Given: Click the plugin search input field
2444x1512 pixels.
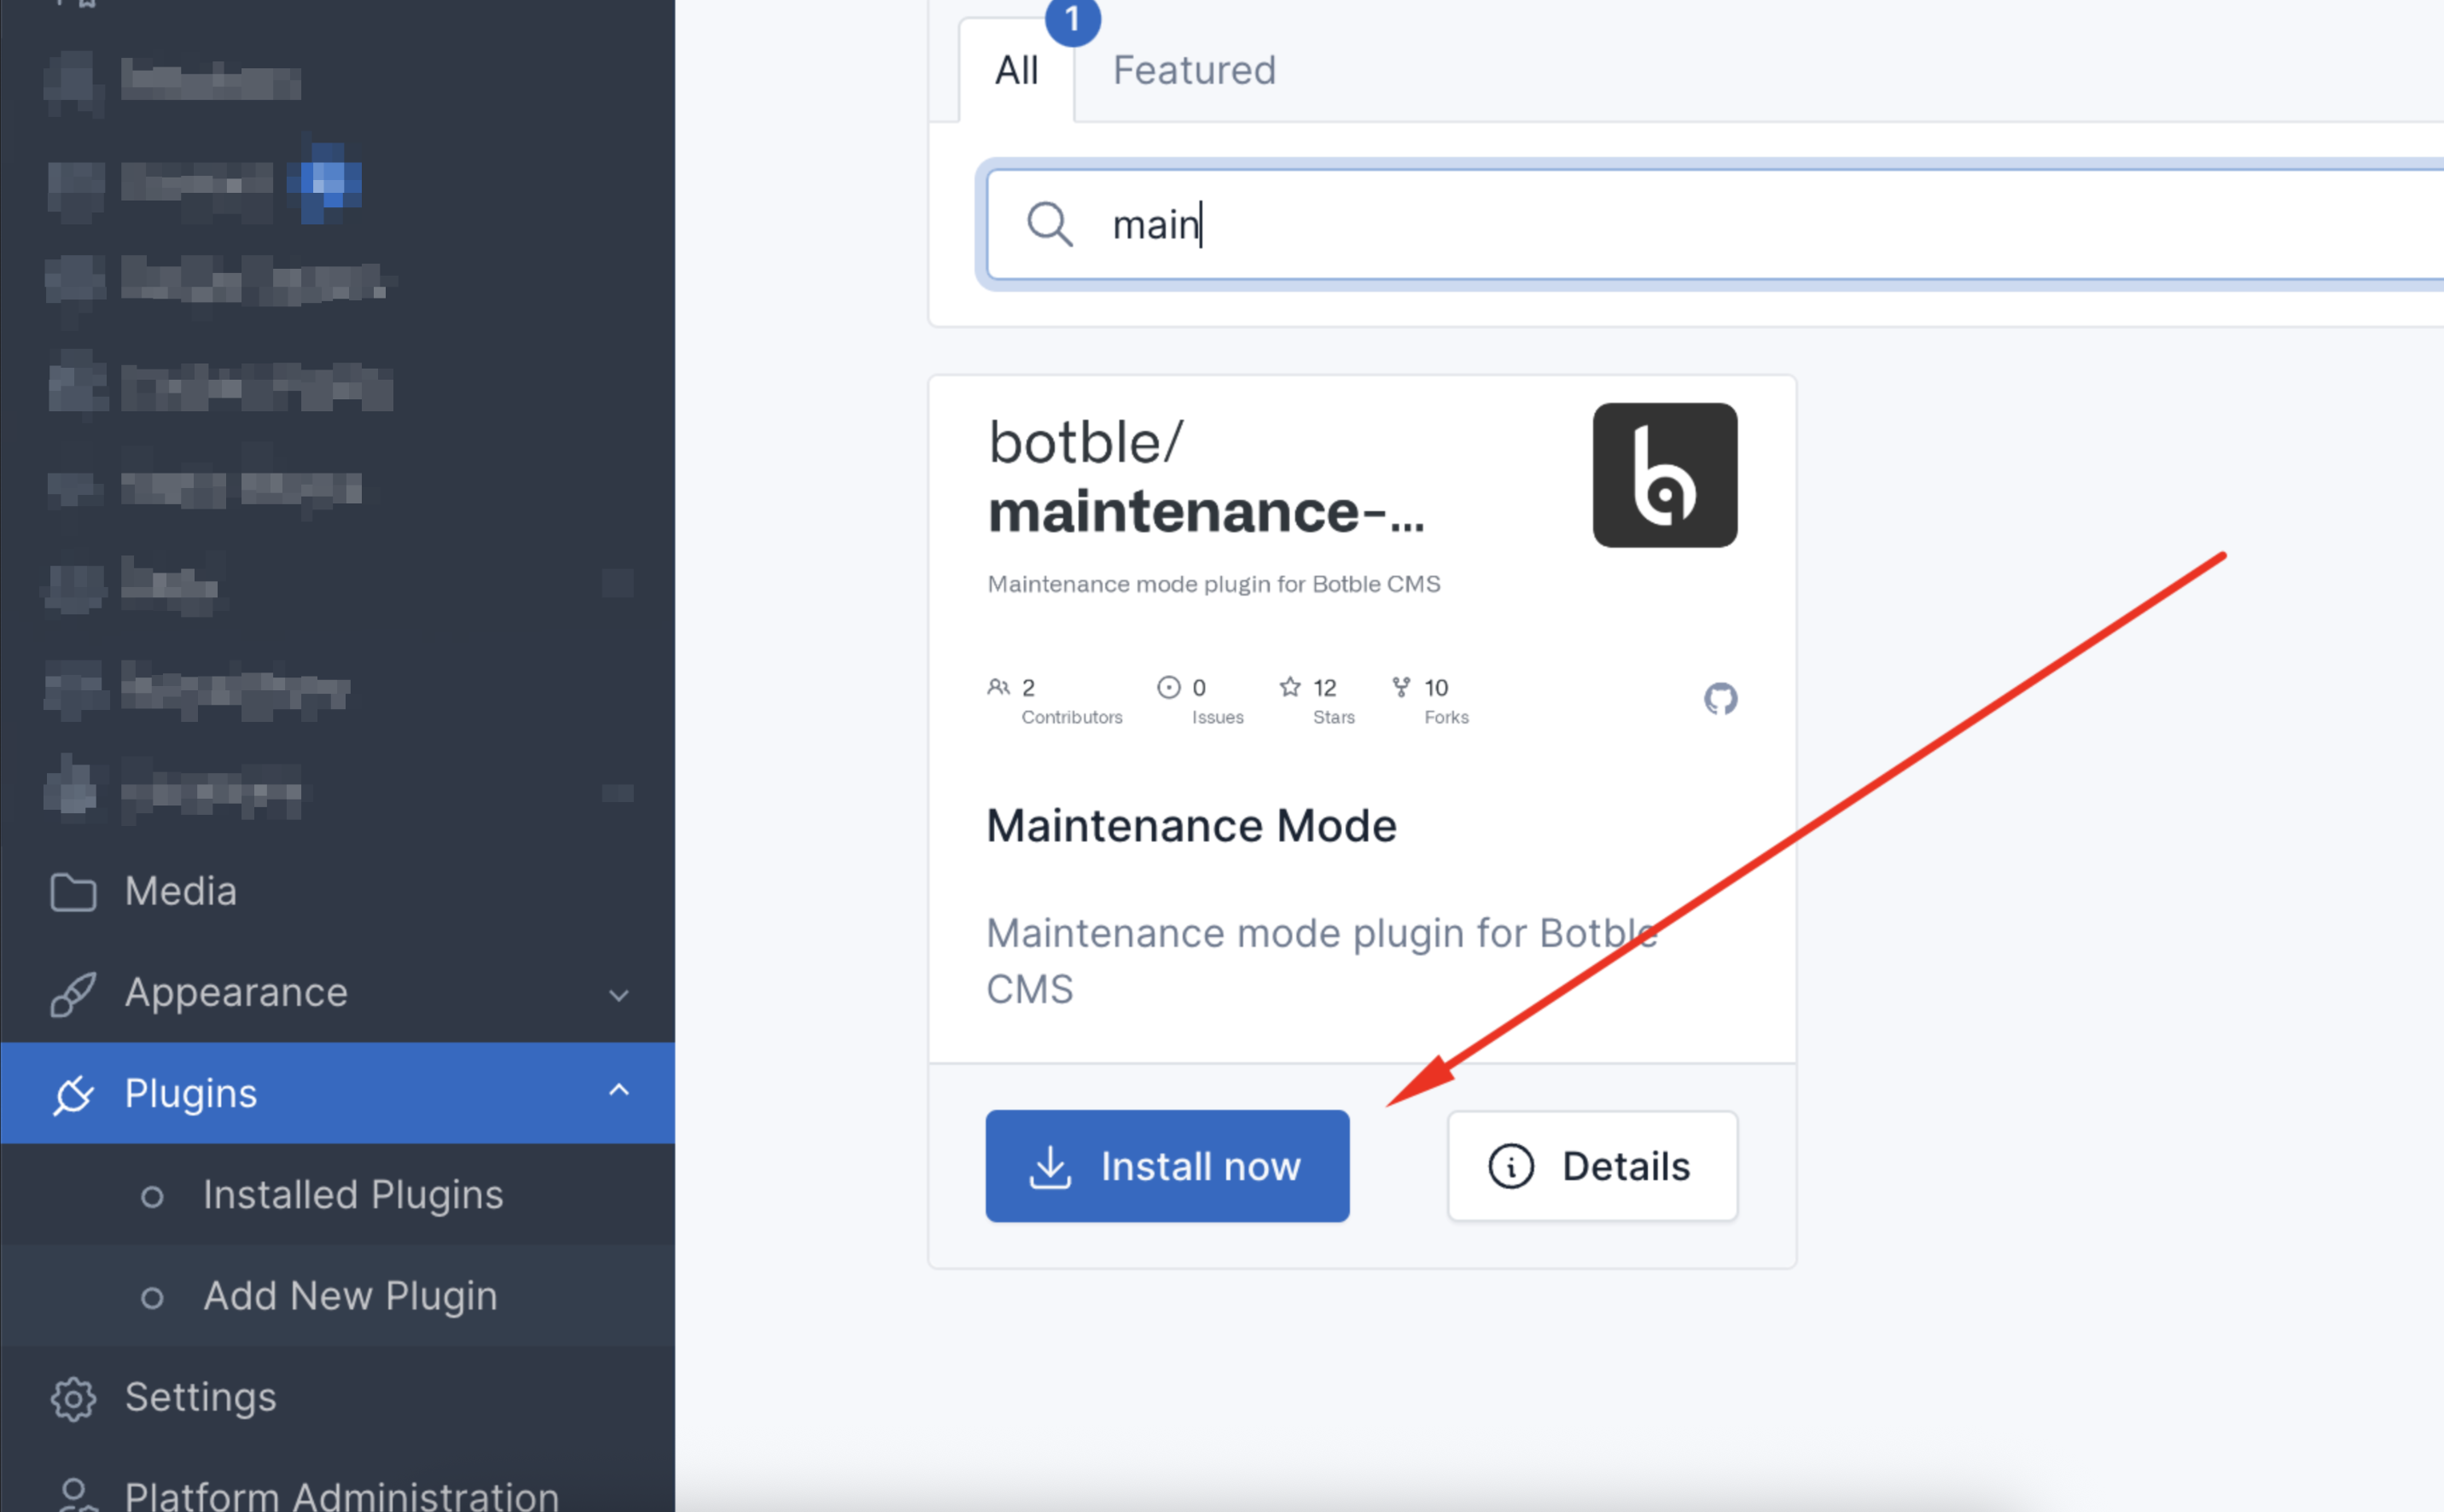Looking at the screenshot, I should click(1715, 224).
